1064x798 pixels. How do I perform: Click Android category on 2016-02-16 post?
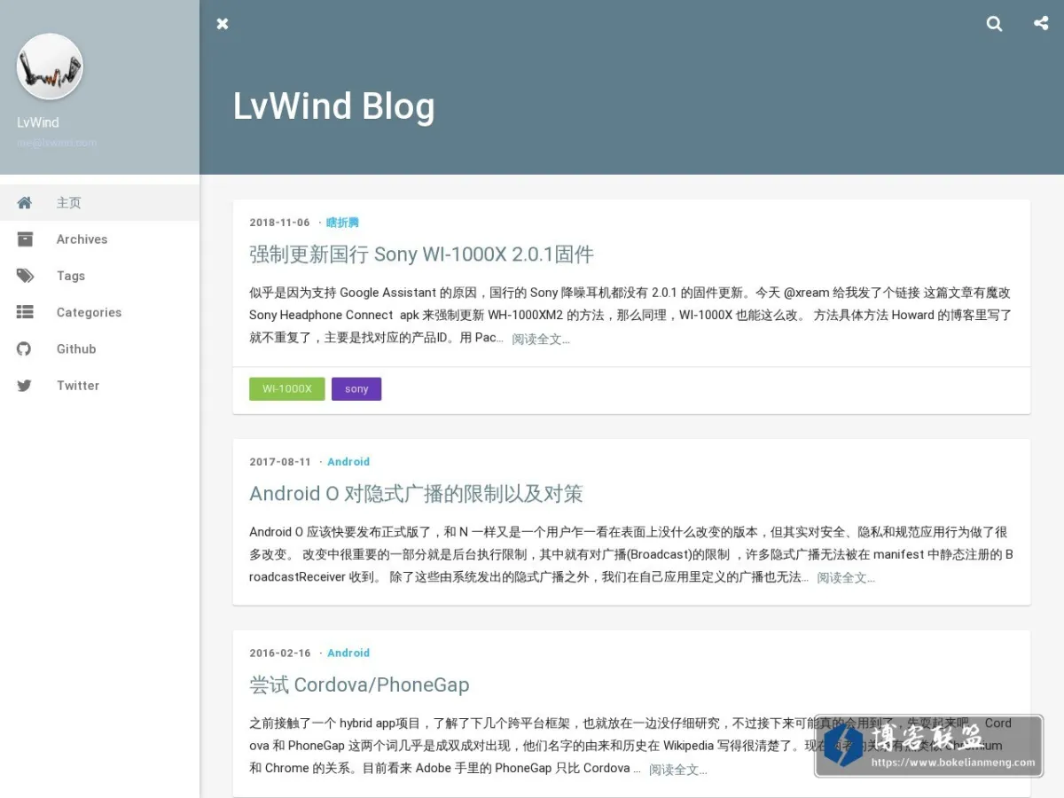point(348,653)
